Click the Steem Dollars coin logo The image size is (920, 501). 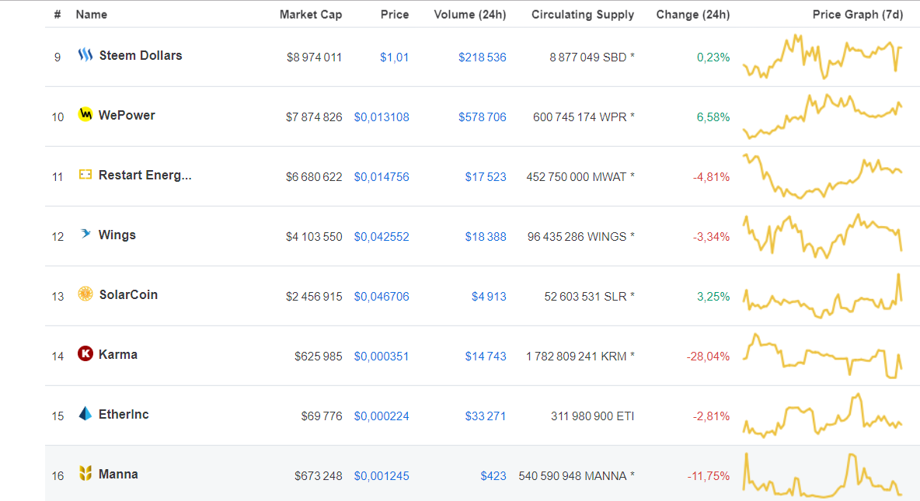click(x=85, y=55)
